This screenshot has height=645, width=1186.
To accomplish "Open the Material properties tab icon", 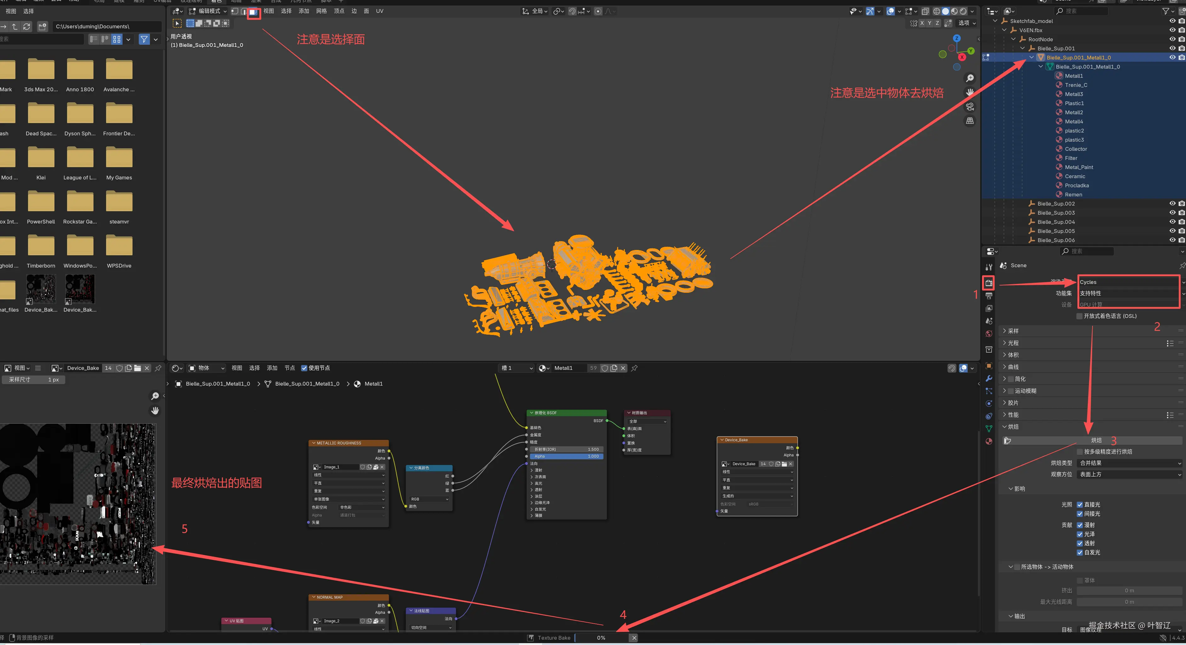I will (x=988, y=441).
